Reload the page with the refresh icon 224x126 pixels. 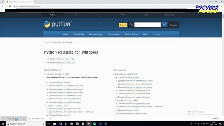(x=10, y=6)
